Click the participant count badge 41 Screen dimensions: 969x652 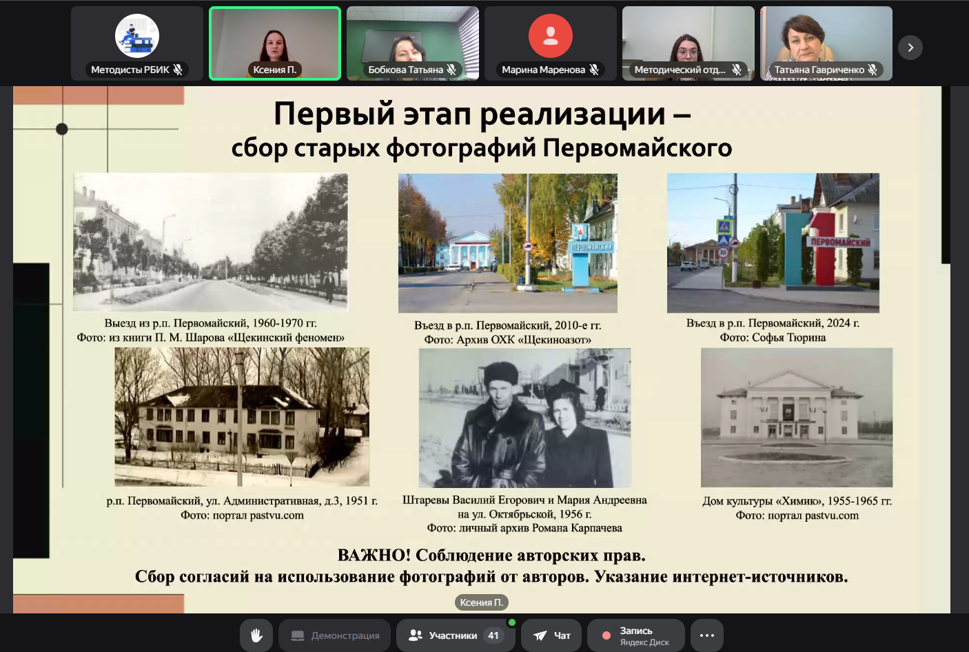click(493, 635)
